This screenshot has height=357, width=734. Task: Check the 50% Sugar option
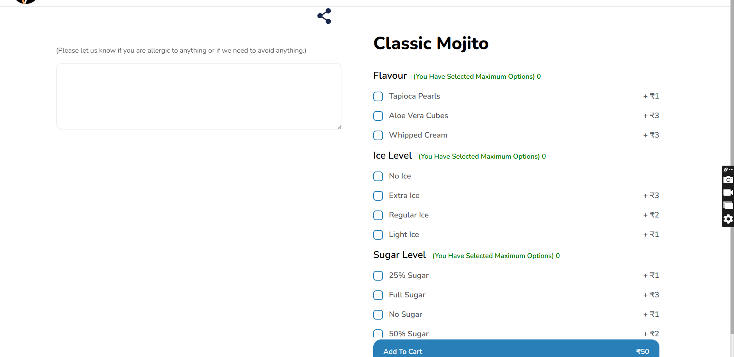378,334
